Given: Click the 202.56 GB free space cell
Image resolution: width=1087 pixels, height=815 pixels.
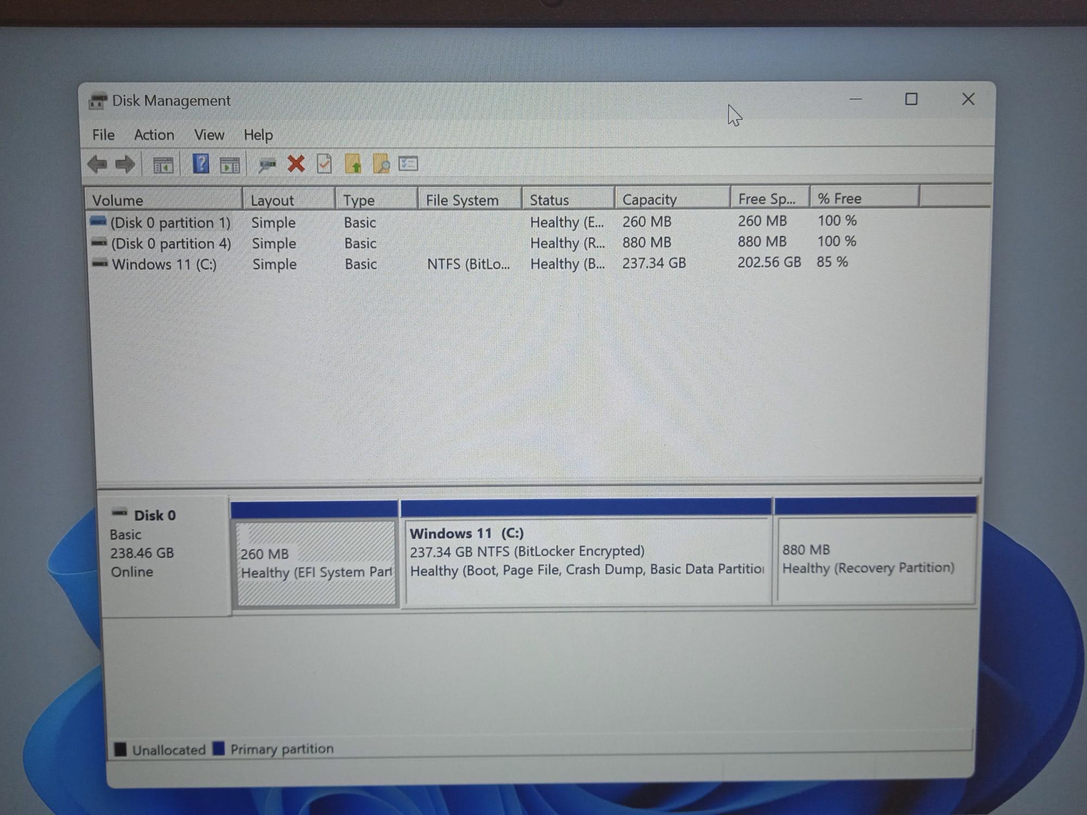Looking at the screenshot, I should coord(769,262).
